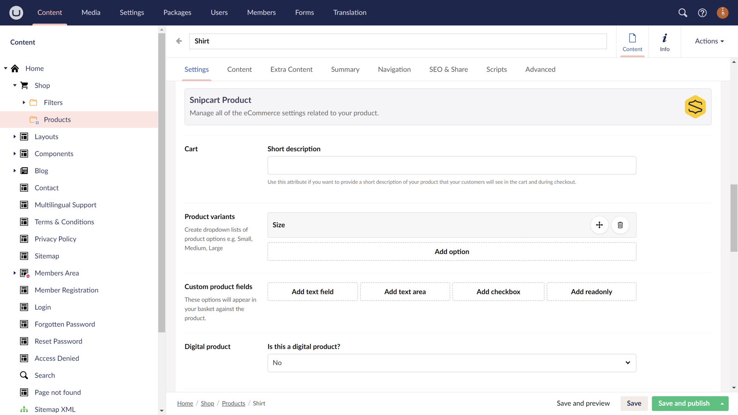Viewport: 738px width, 415px height.
Task: Open the digital product dropdown
Action: (452, 363)
